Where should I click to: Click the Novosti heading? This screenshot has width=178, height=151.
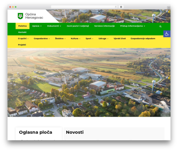point(75,132)
